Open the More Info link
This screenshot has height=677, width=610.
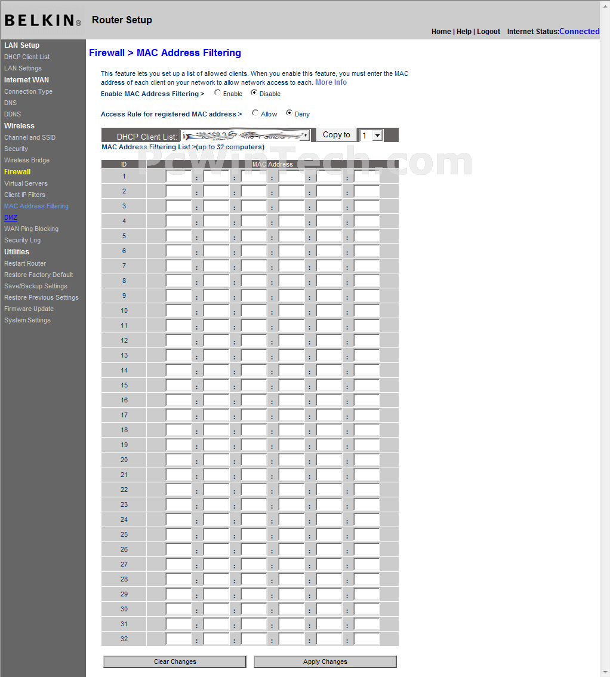coord(331,82)
